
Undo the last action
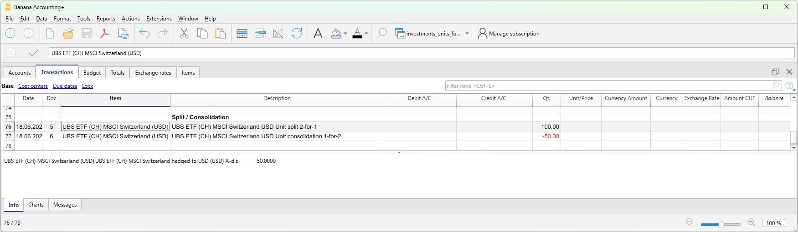144,33
